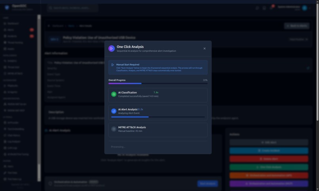Image resolution: width=319 pixels, height=191 pixels.
Task: Click the 33% progress value
Action: pos(205,80)
